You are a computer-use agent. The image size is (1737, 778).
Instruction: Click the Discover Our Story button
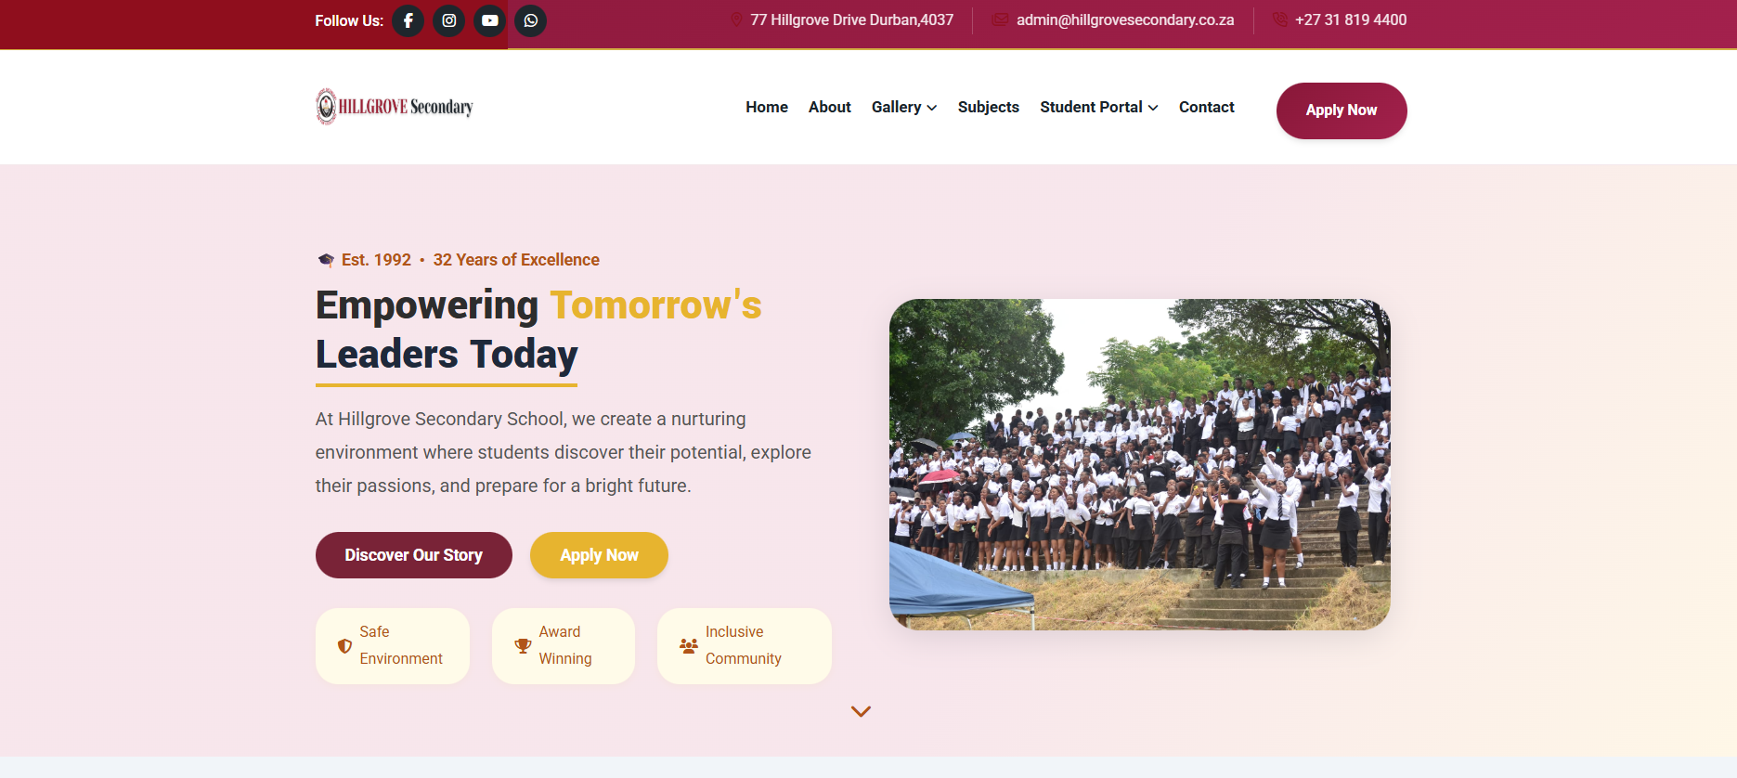point(414,555)
